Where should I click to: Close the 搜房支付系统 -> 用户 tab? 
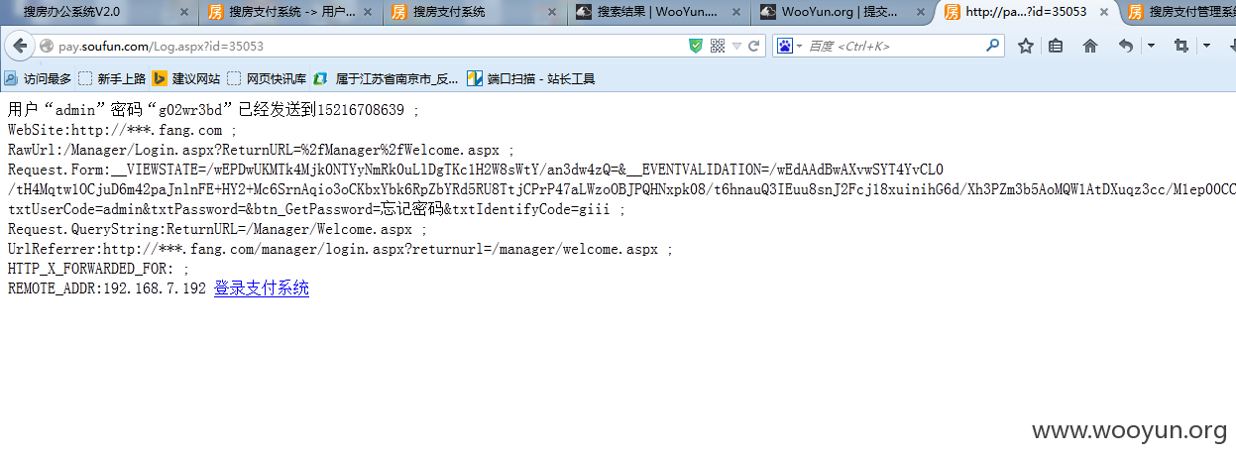tap(369, 12)
